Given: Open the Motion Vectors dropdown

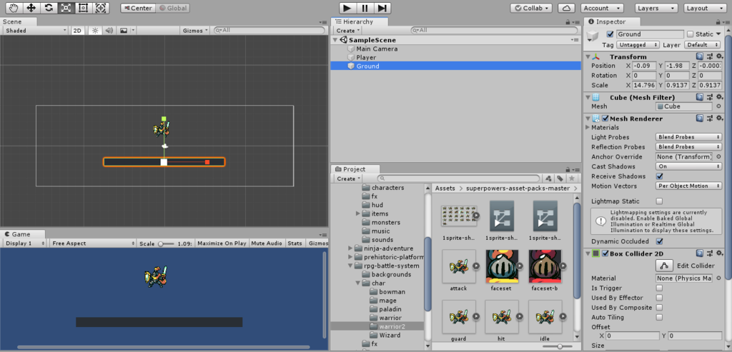Looking at the screenshot, I should [689, 186].
